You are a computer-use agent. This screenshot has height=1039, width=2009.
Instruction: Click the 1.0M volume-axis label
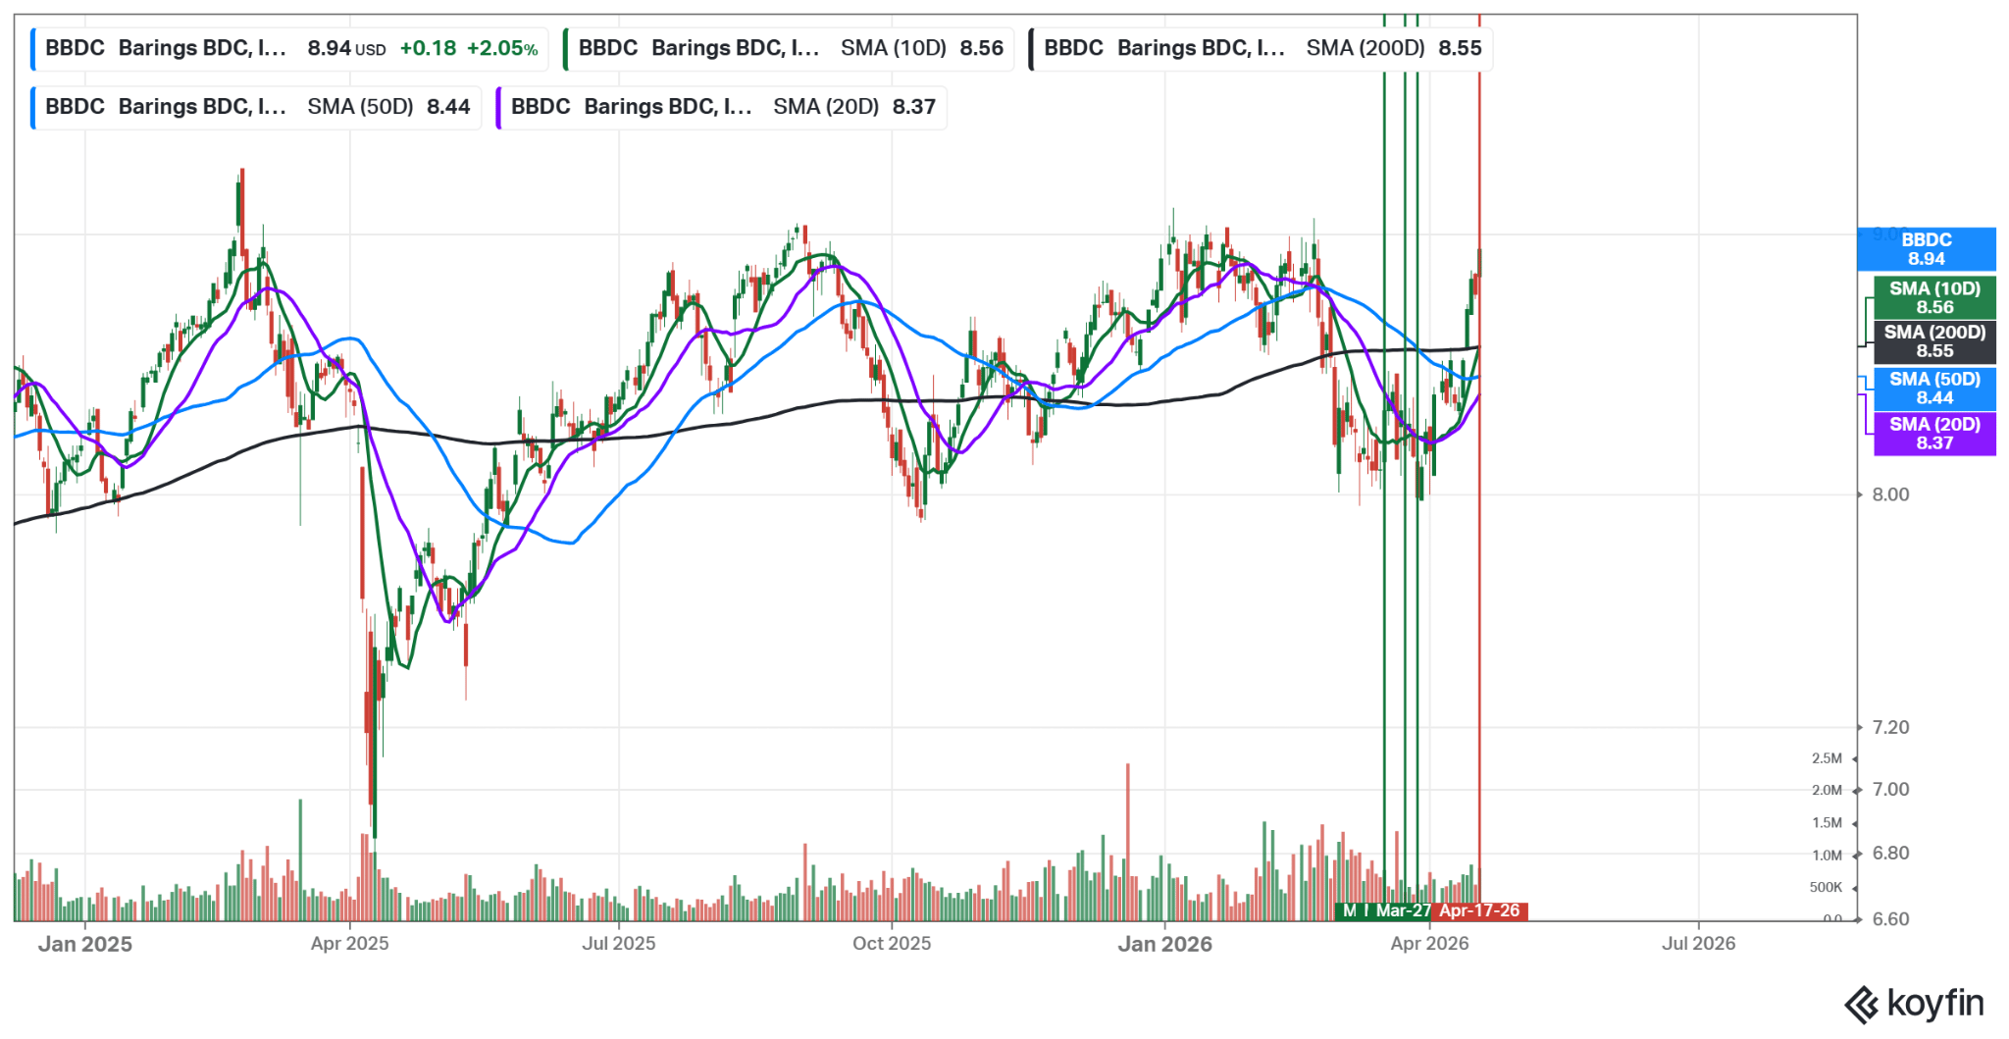[1827, 856]
